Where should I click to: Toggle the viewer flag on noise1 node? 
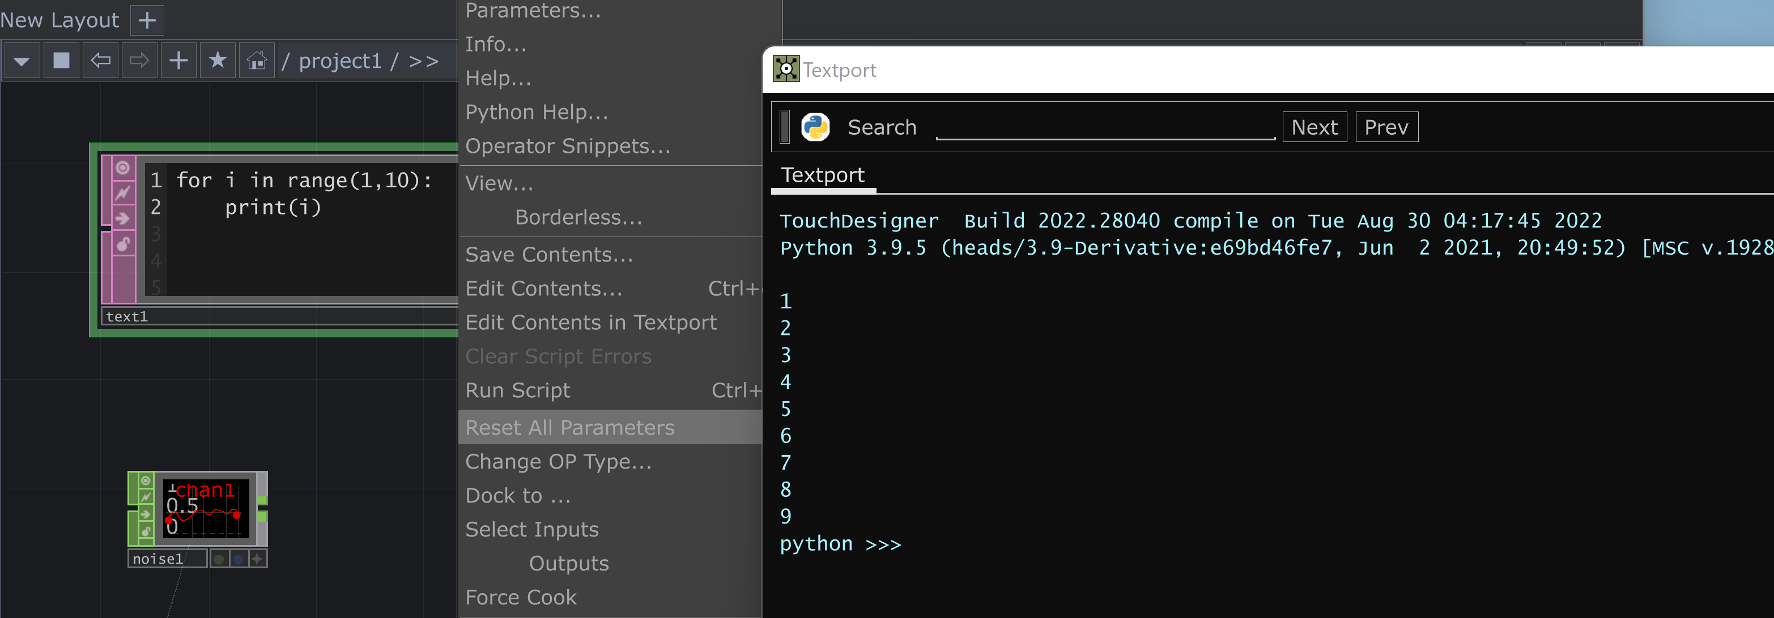point(146,481)
